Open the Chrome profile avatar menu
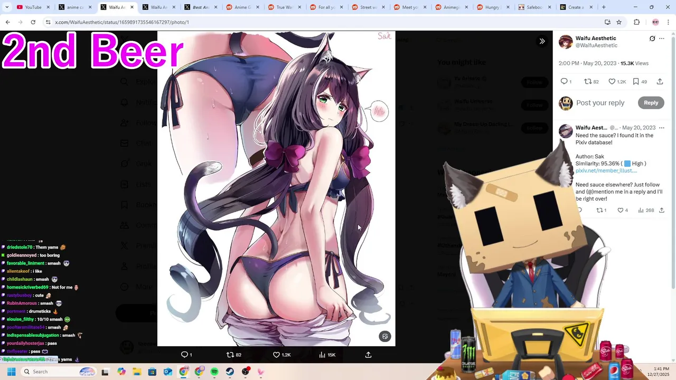 click(x=655, y=22)
